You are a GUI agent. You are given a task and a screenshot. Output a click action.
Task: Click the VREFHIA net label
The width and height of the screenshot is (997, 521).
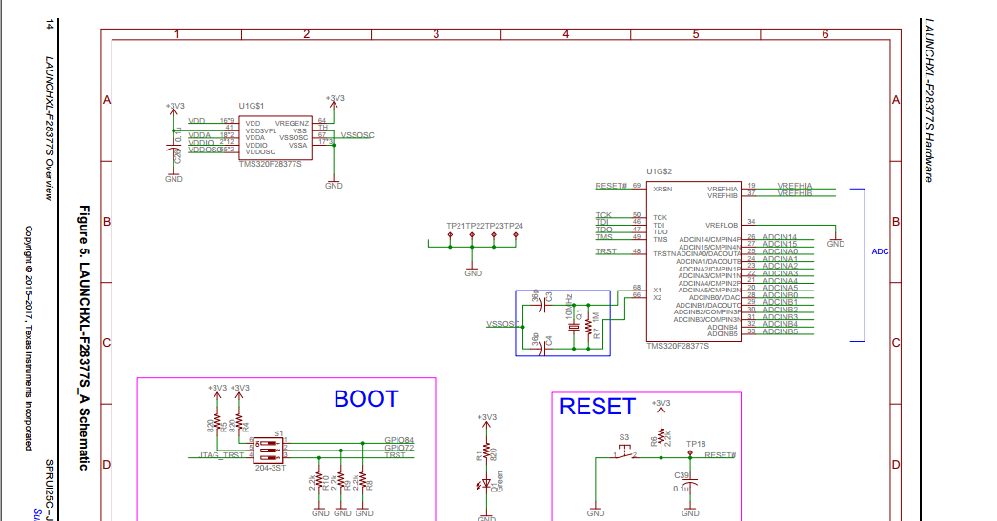tap(795, 186)
